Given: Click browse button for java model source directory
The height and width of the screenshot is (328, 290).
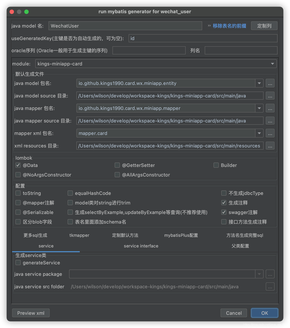Looking at the screenshot, I should [x=270, y=96].
